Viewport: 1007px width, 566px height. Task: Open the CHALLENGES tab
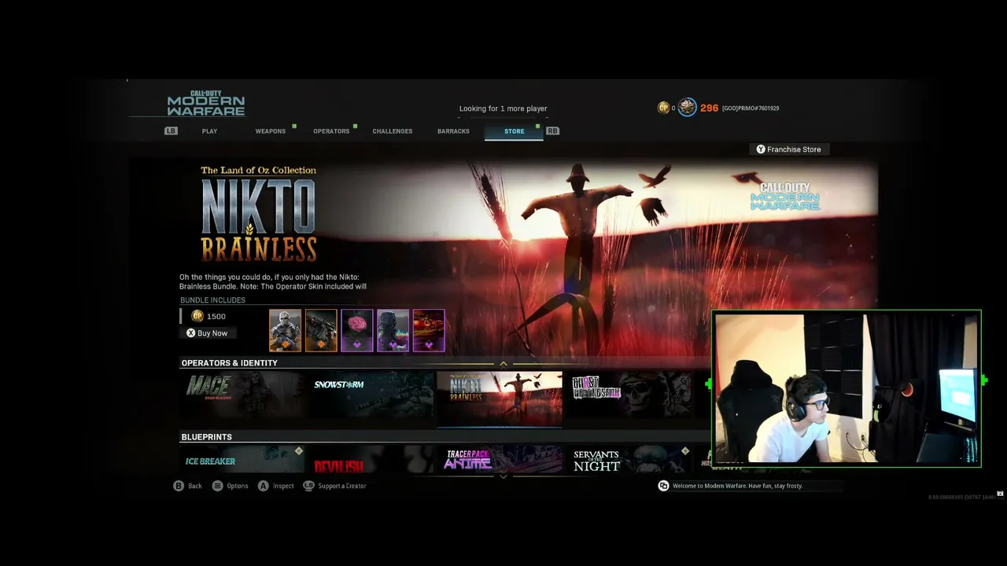[x=393, y=131]
